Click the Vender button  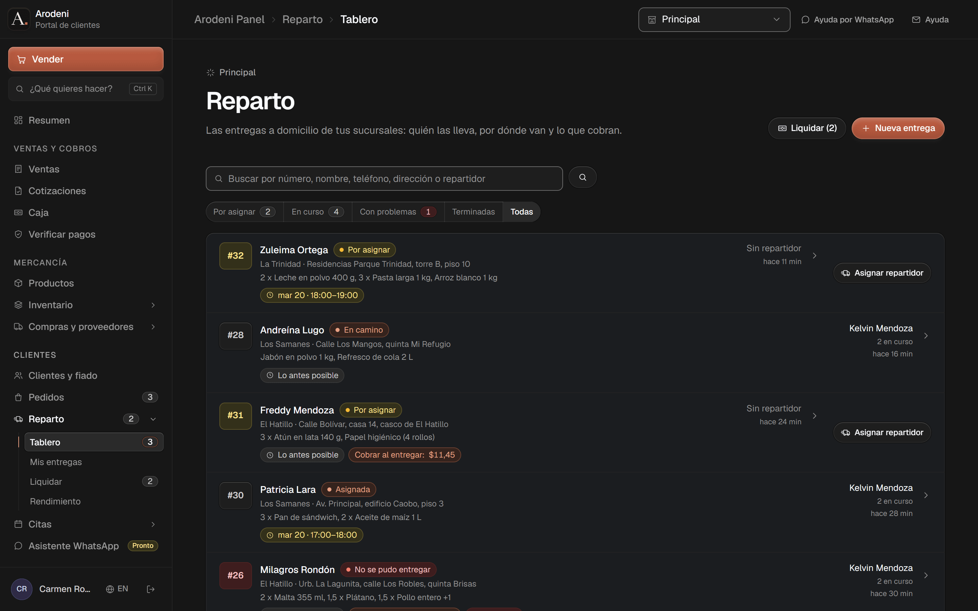click(x=86, y=59)
